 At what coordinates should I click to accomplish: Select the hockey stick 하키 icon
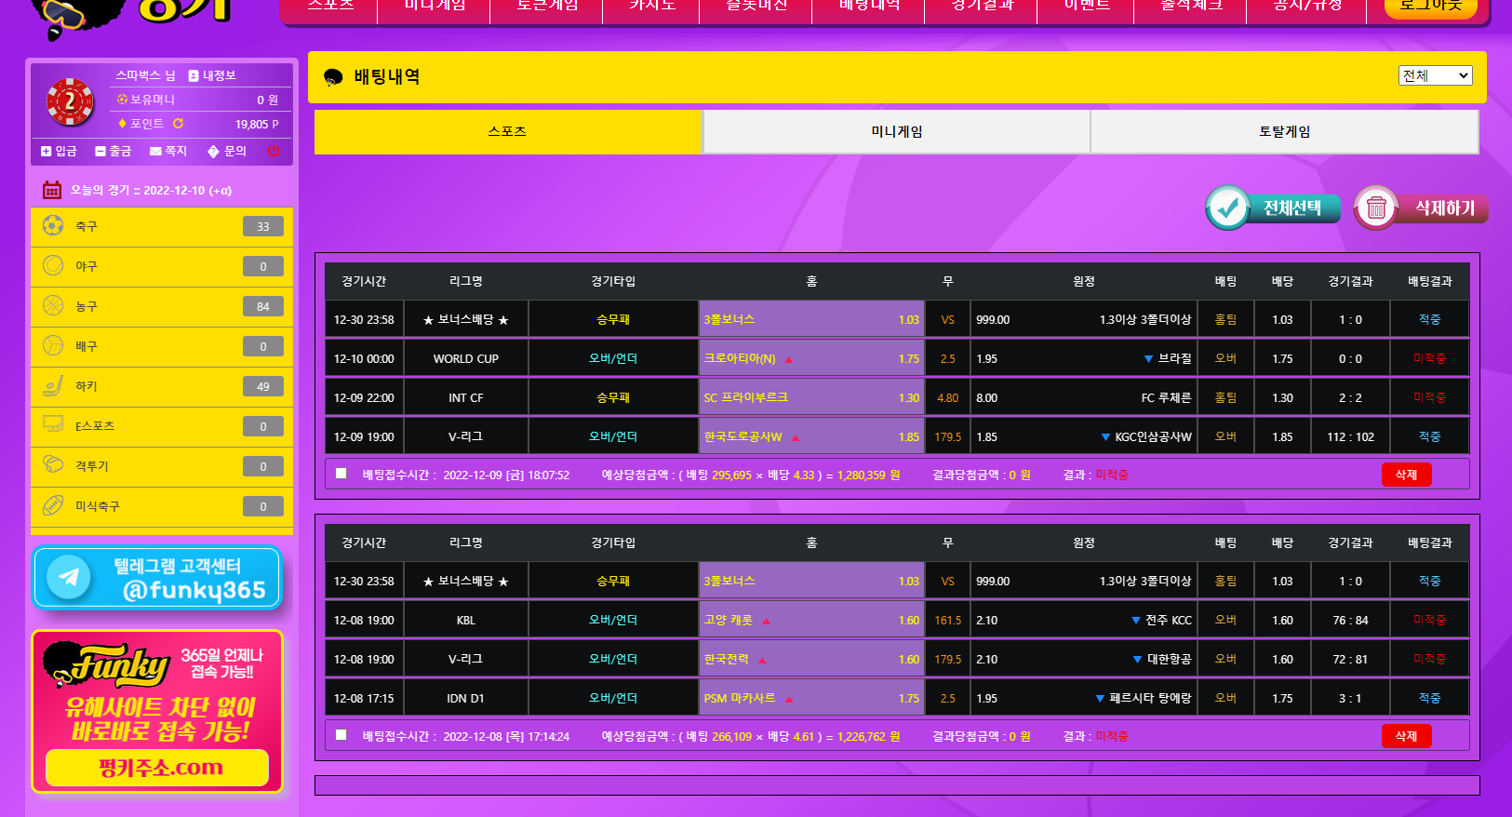click(53, 385)
